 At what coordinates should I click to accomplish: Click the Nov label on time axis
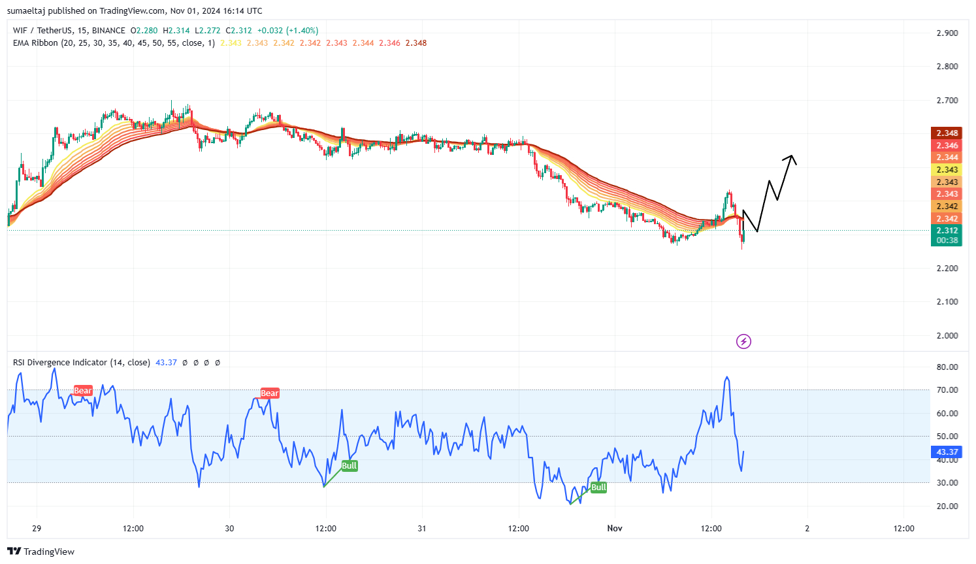click(x=615, y=529)
